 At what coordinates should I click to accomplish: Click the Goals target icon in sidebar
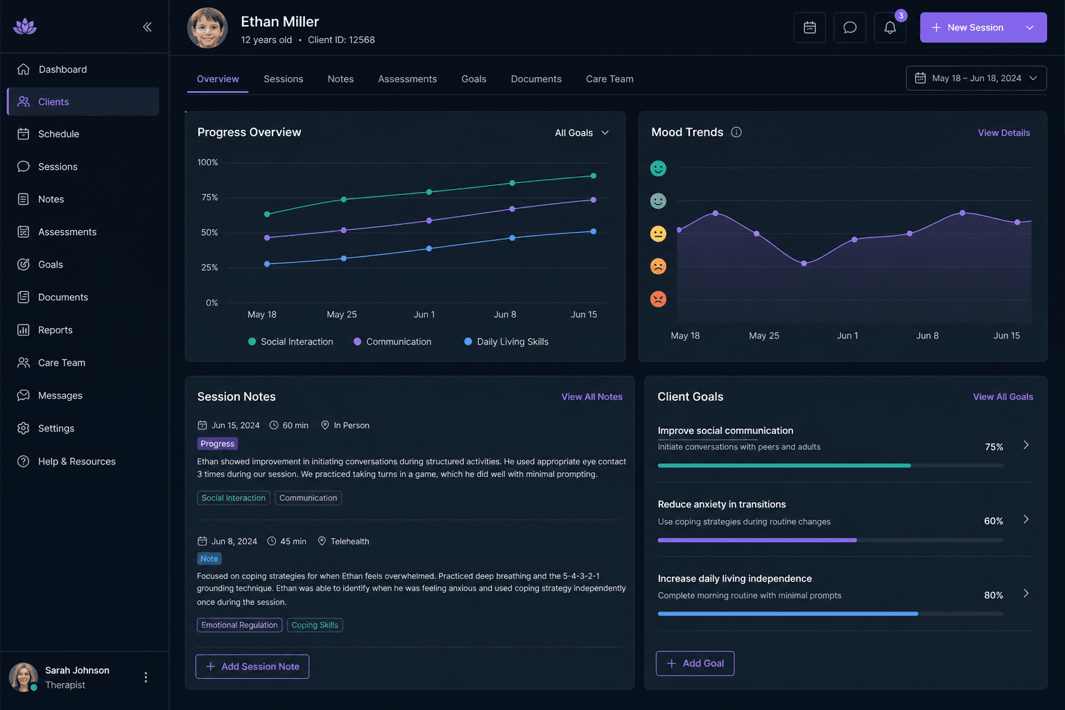[24, 264]
